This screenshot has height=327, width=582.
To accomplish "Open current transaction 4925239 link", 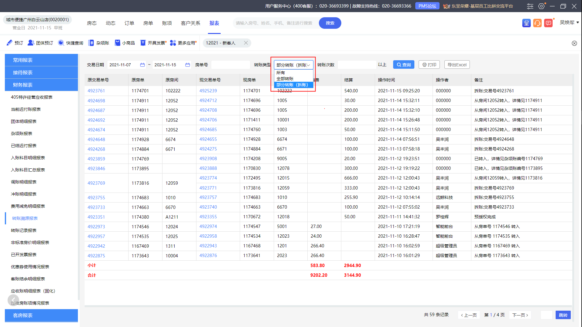I will pos(208,91).
